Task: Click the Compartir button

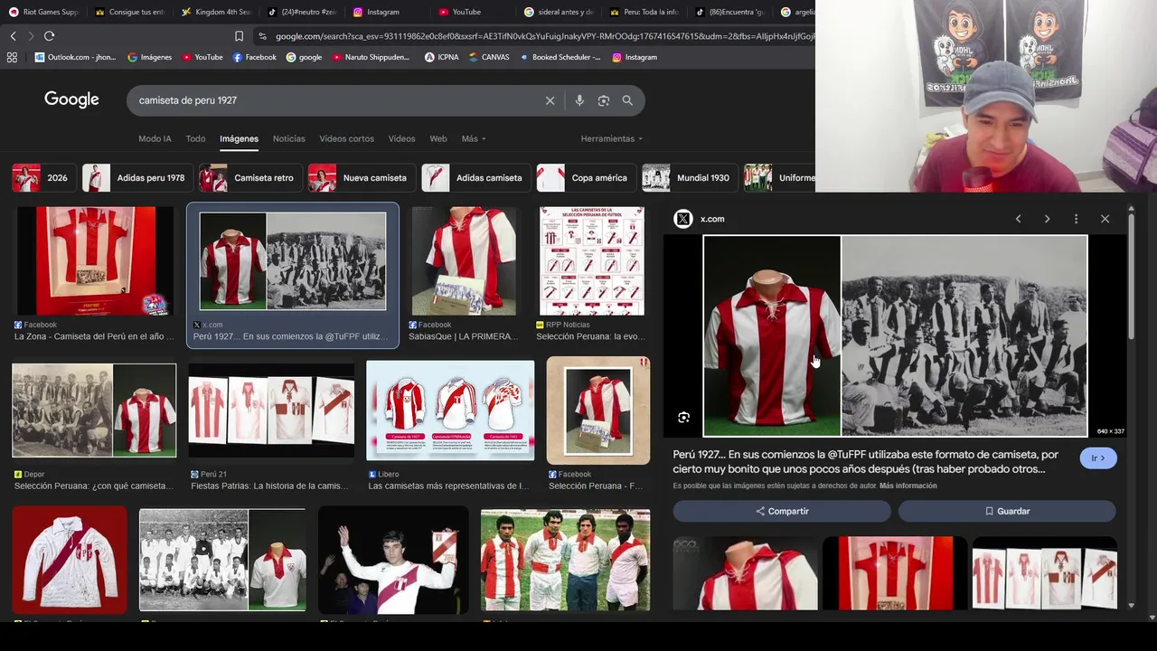Action: (x=782, y=511)
